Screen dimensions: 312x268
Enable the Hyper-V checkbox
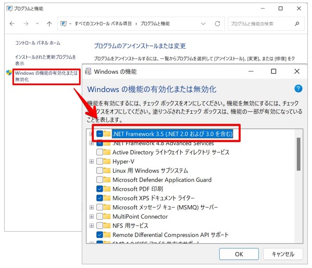99,162
